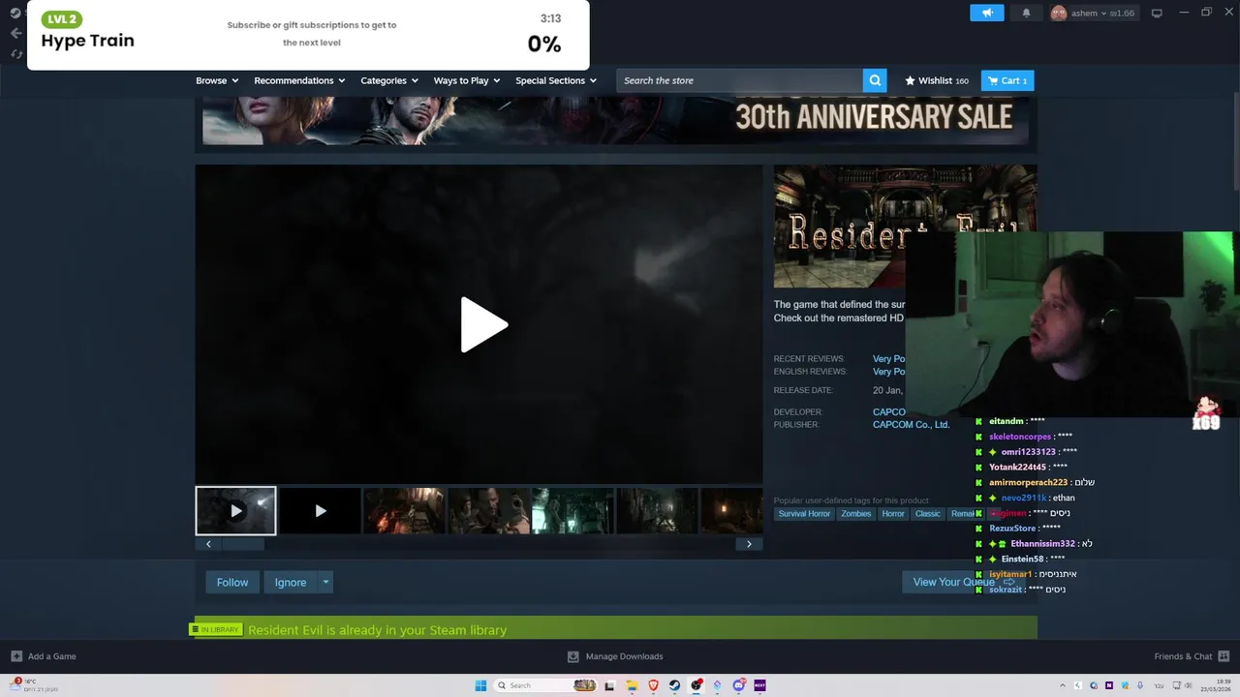The image size is (1240, 697).
Task: Open the notifications bell
Action: click(x=1026, y=13)
